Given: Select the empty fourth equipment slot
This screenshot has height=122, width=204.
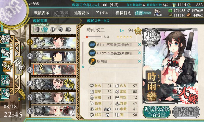Looking at the screenshot, I should point(113,69).
